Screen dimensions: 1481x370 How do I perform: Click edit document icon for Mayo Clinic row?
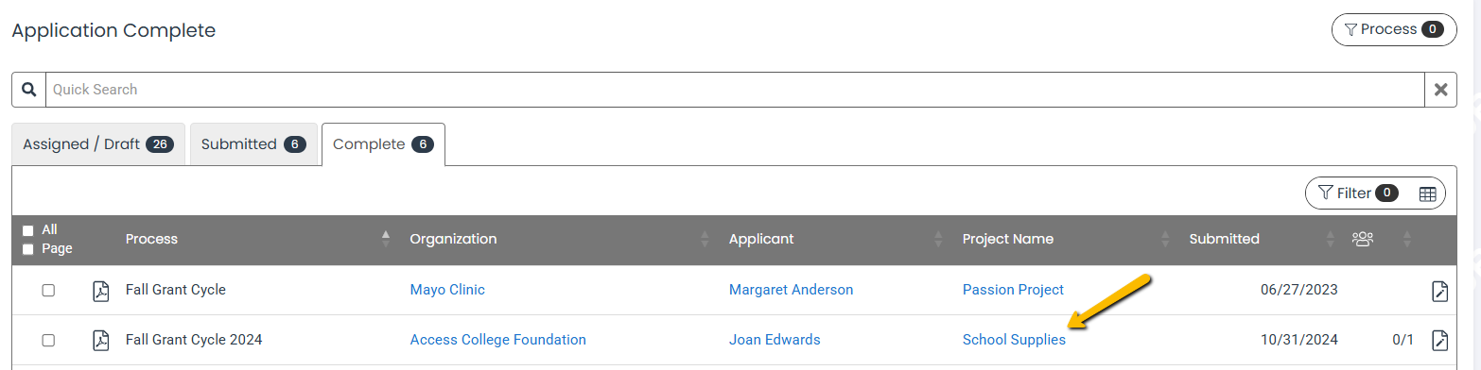point(1439,290)
